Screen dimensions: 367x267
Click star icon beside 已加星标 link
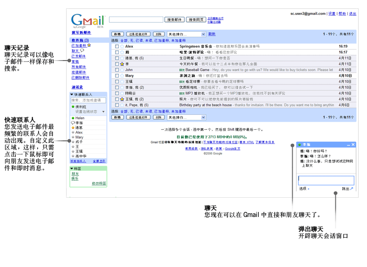click(89, 45)
